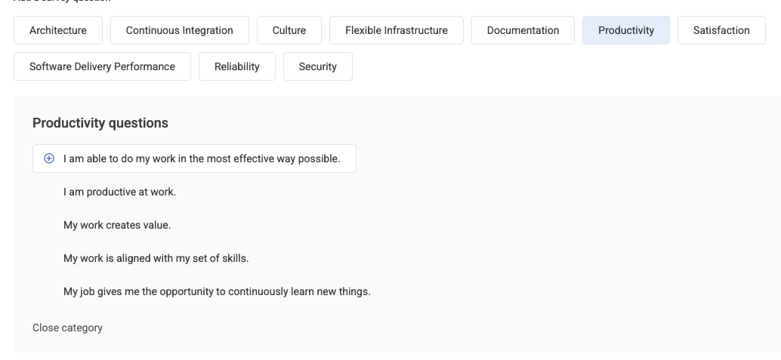Collapse the panel using Close category

coord(67,328)
